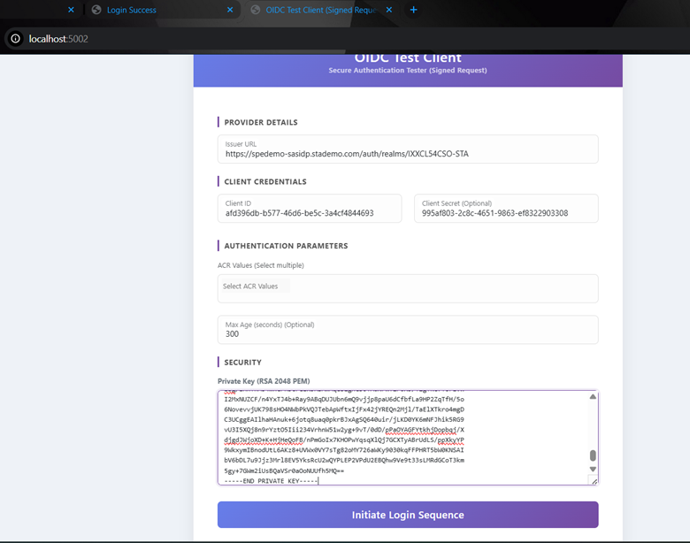The image size is (690, 543).
Task: Globe favicon on OIDC Test Client tab
Action: click(256, 10)
